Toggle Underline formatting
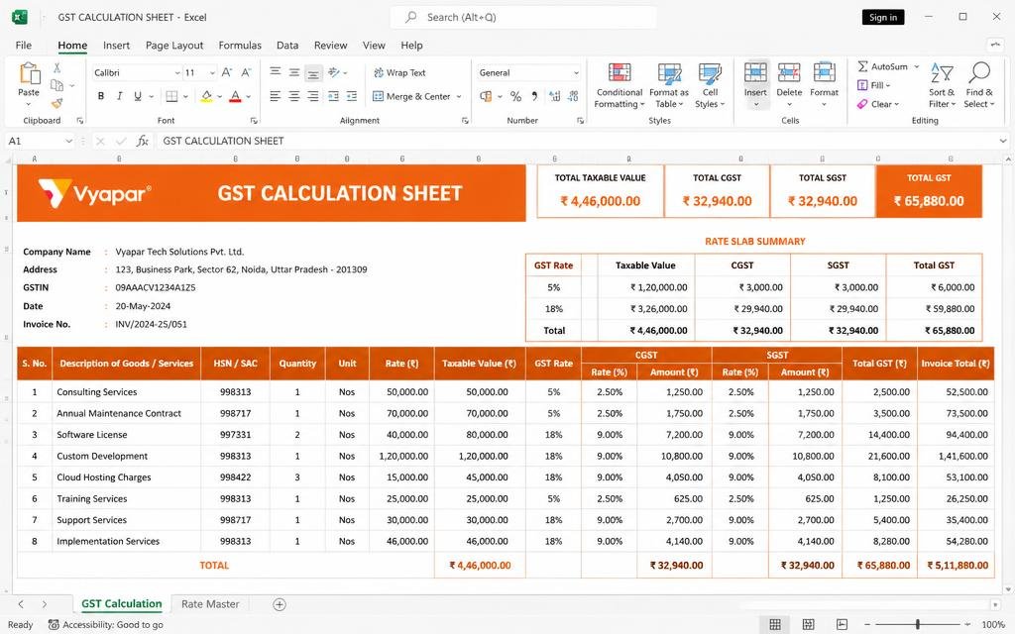 (x=137, y=96)
